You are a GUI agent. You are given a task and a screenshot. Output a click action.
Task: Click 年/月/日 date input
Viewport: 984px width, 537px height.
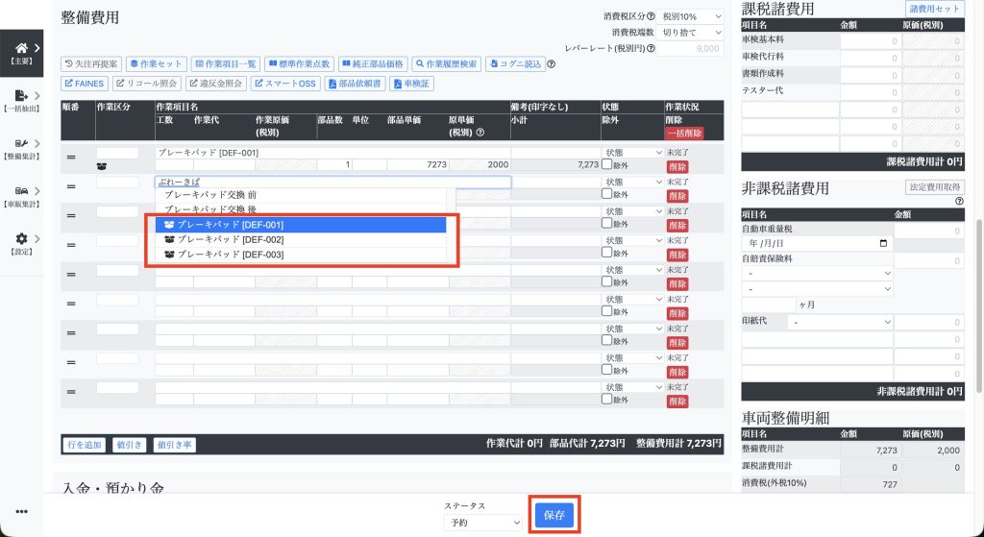[x=818, y=243]
